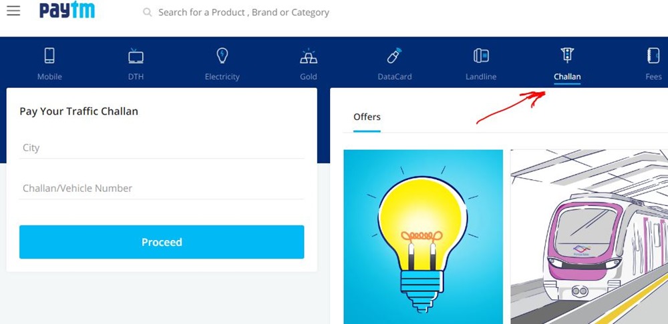The height and width of the screenshot is (324, 668).
Task: Select the Electricity bulb icon
Action: pyautogui.click(x=222, y=56)
